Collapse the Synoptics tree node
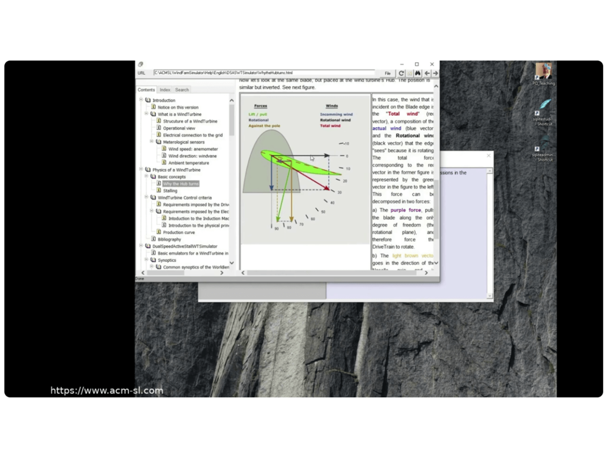 click(146, 259)
